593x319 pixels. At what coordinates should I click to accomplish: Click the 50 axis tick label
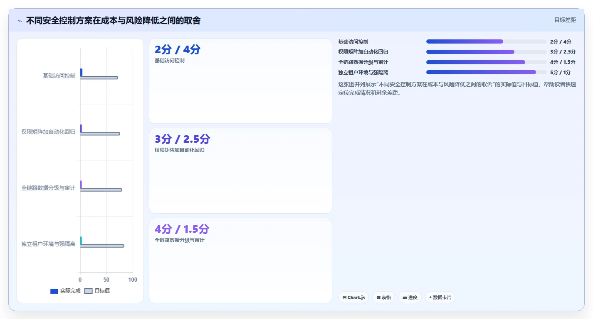tap(106, 280)
